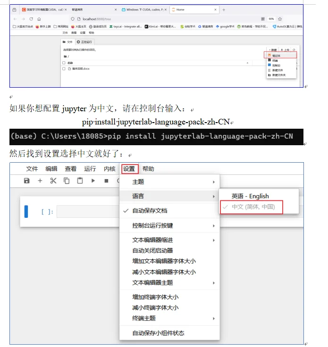Viewport: 328px width, 347px height.
Task: Open the 运行 menu
Action: [90, 169]
